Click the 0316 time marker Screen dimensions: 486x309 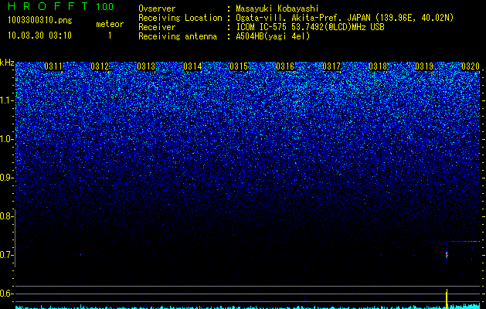point(285,66)
